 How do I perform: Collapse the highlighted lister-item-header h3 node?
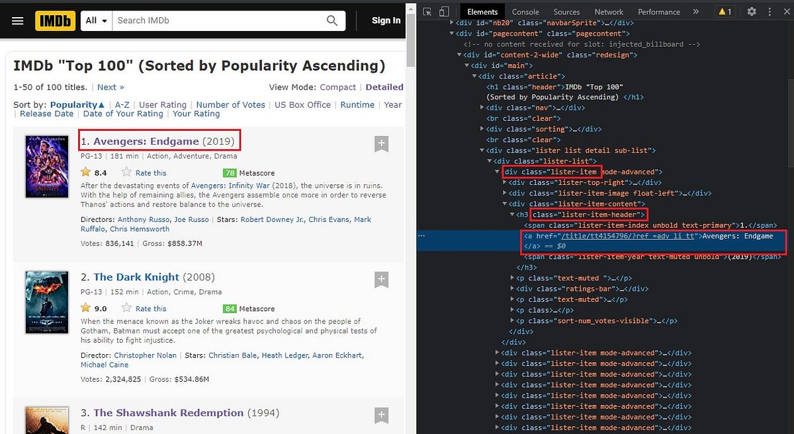[513, 214]
